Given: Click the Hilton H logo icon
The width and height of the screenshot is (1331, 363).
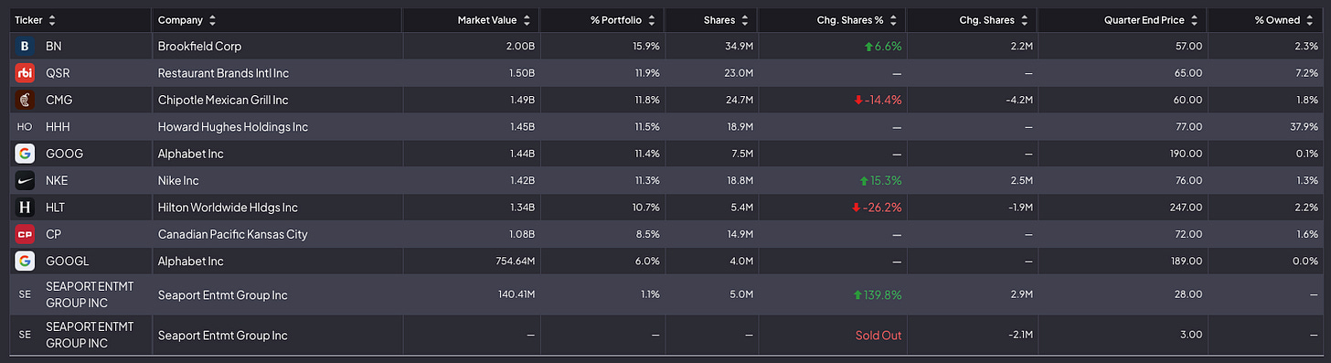Looking at the screenshot, I should (25, 208).
